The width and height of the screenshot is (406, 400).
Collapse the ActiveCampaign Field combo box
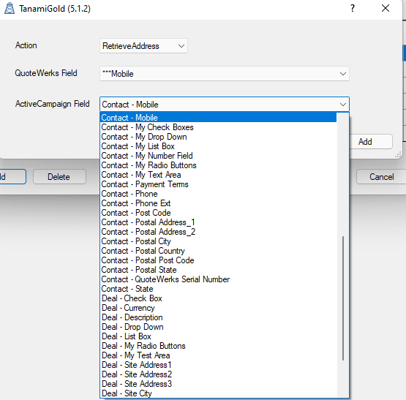pos(343,105)
